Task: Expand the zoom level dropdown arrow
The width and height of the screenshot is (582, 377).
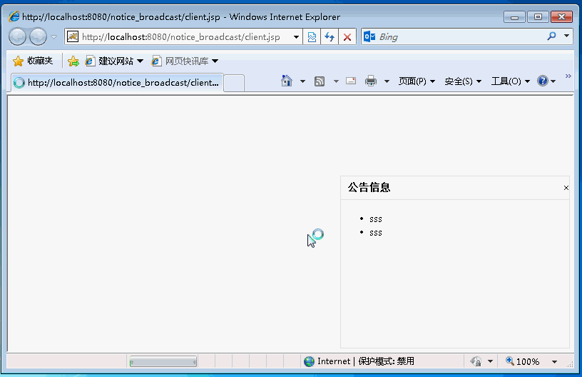Action: [x=554, y=362]
